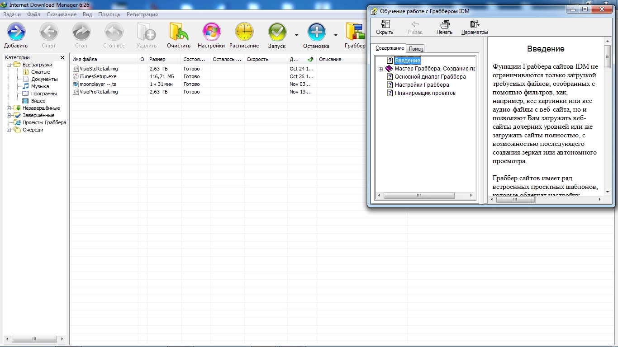
Task: Open the Скачивание menu
Action: (x=62, y=14)
